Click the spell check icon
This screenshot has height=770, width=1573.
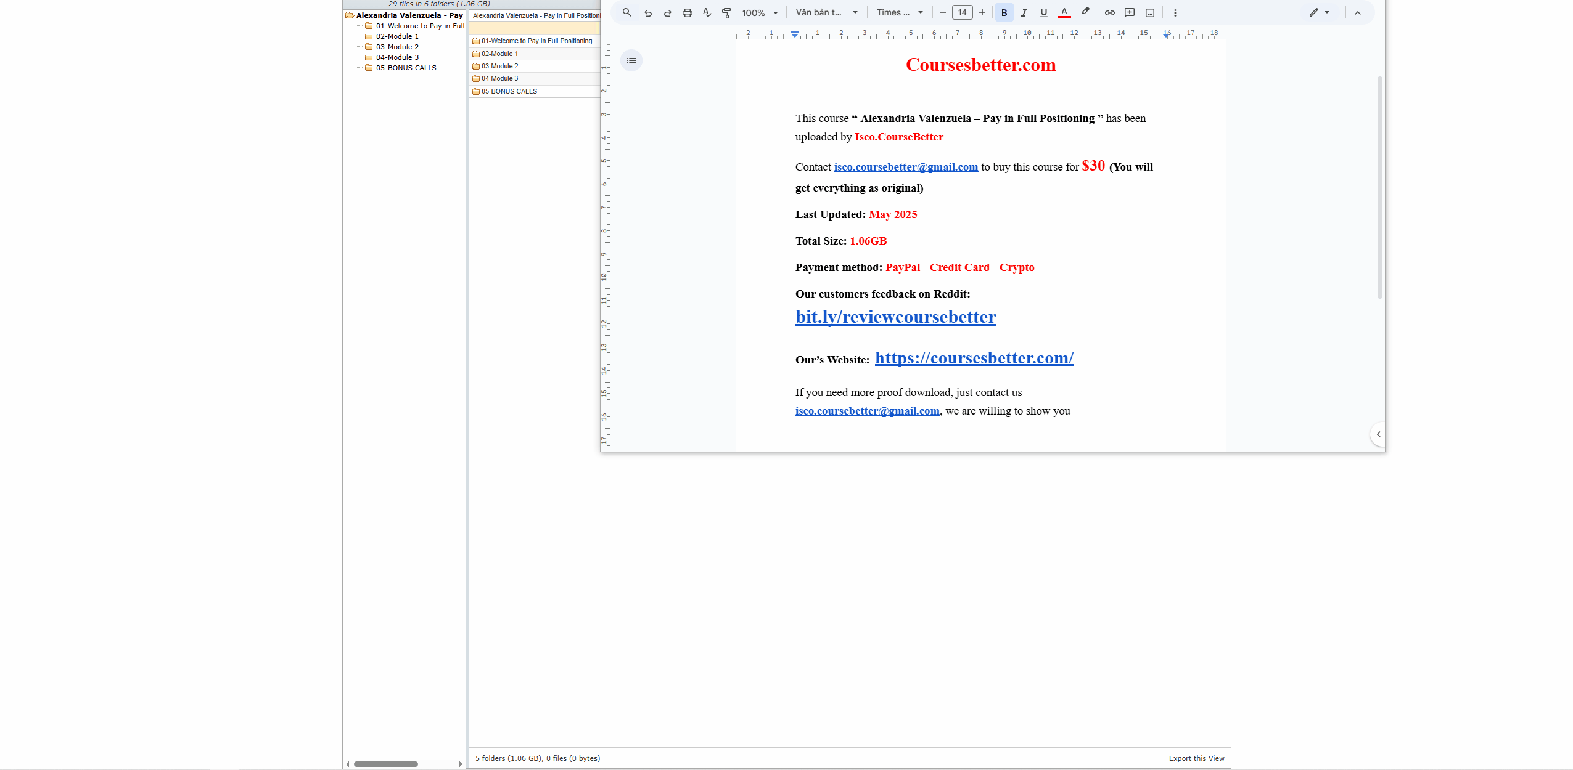[x=707, y=12]
